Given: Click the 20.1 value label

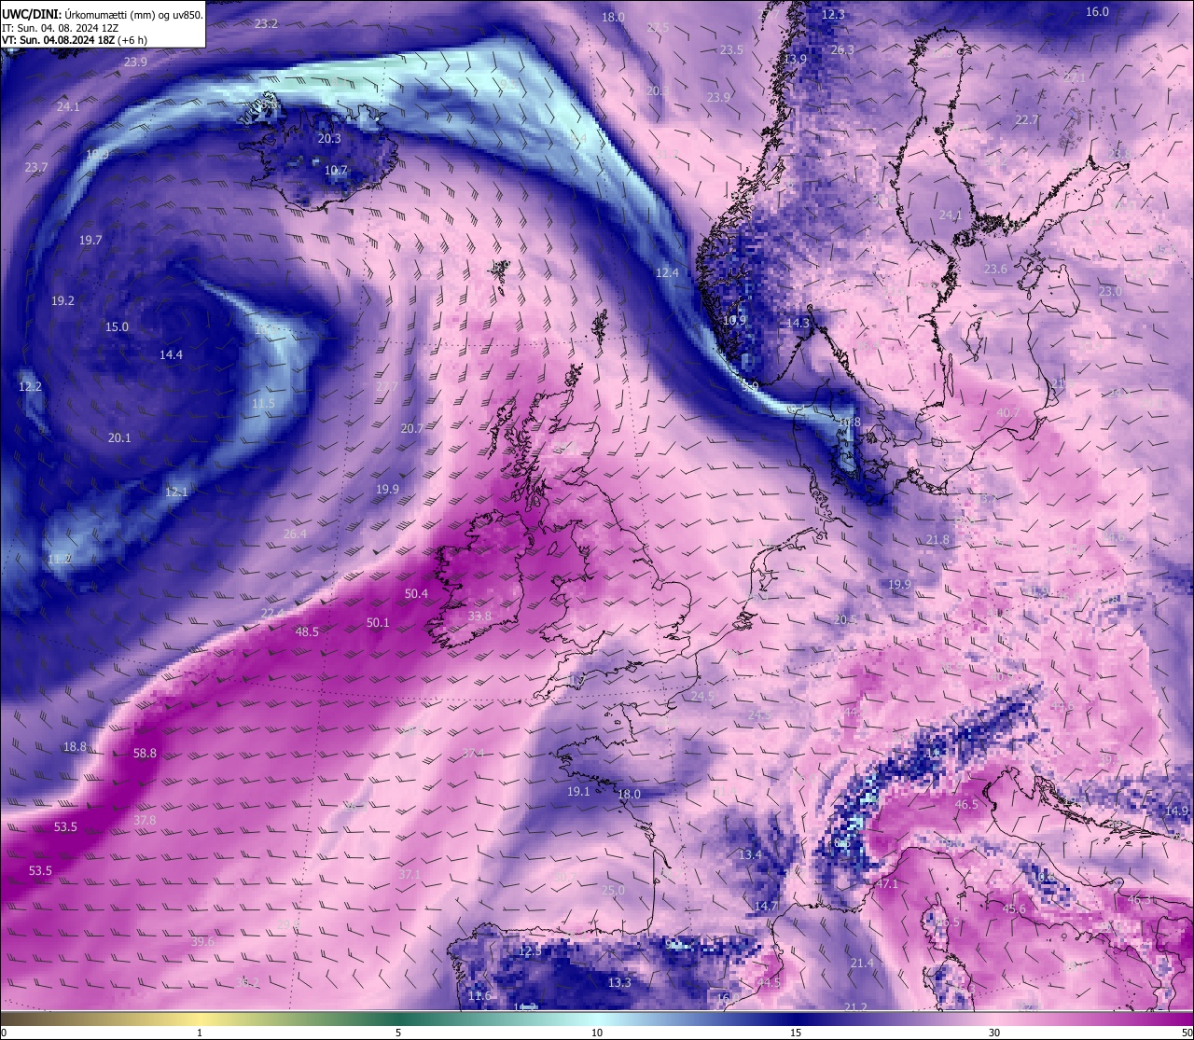Looking at the screenshot, I should tap(119, 437).
